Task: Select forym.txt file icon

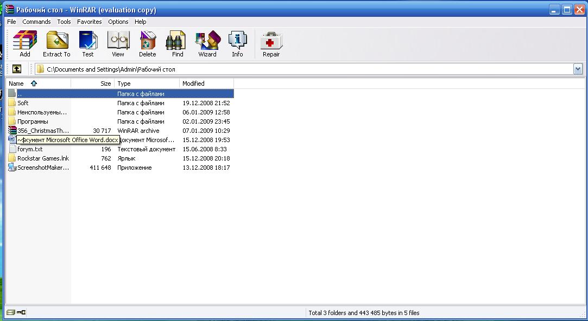Action: [x=12, y=149]
